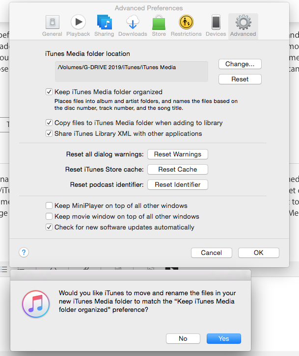Toggle Check for new software updates automatically
The height and width of the screenshot is (356, 299).
(49, 227)
